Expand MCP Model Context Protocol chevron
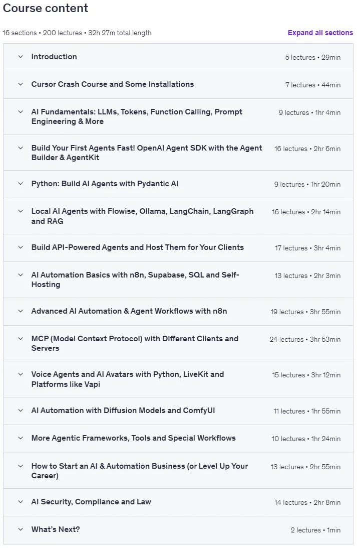Viewport: 357px width, 548px height. 21,339
